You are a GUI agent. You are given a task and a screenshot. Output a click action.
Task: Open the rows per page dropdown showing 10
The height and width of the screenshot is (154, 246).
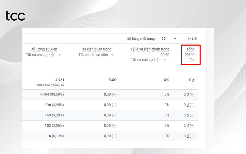[169, 39]
